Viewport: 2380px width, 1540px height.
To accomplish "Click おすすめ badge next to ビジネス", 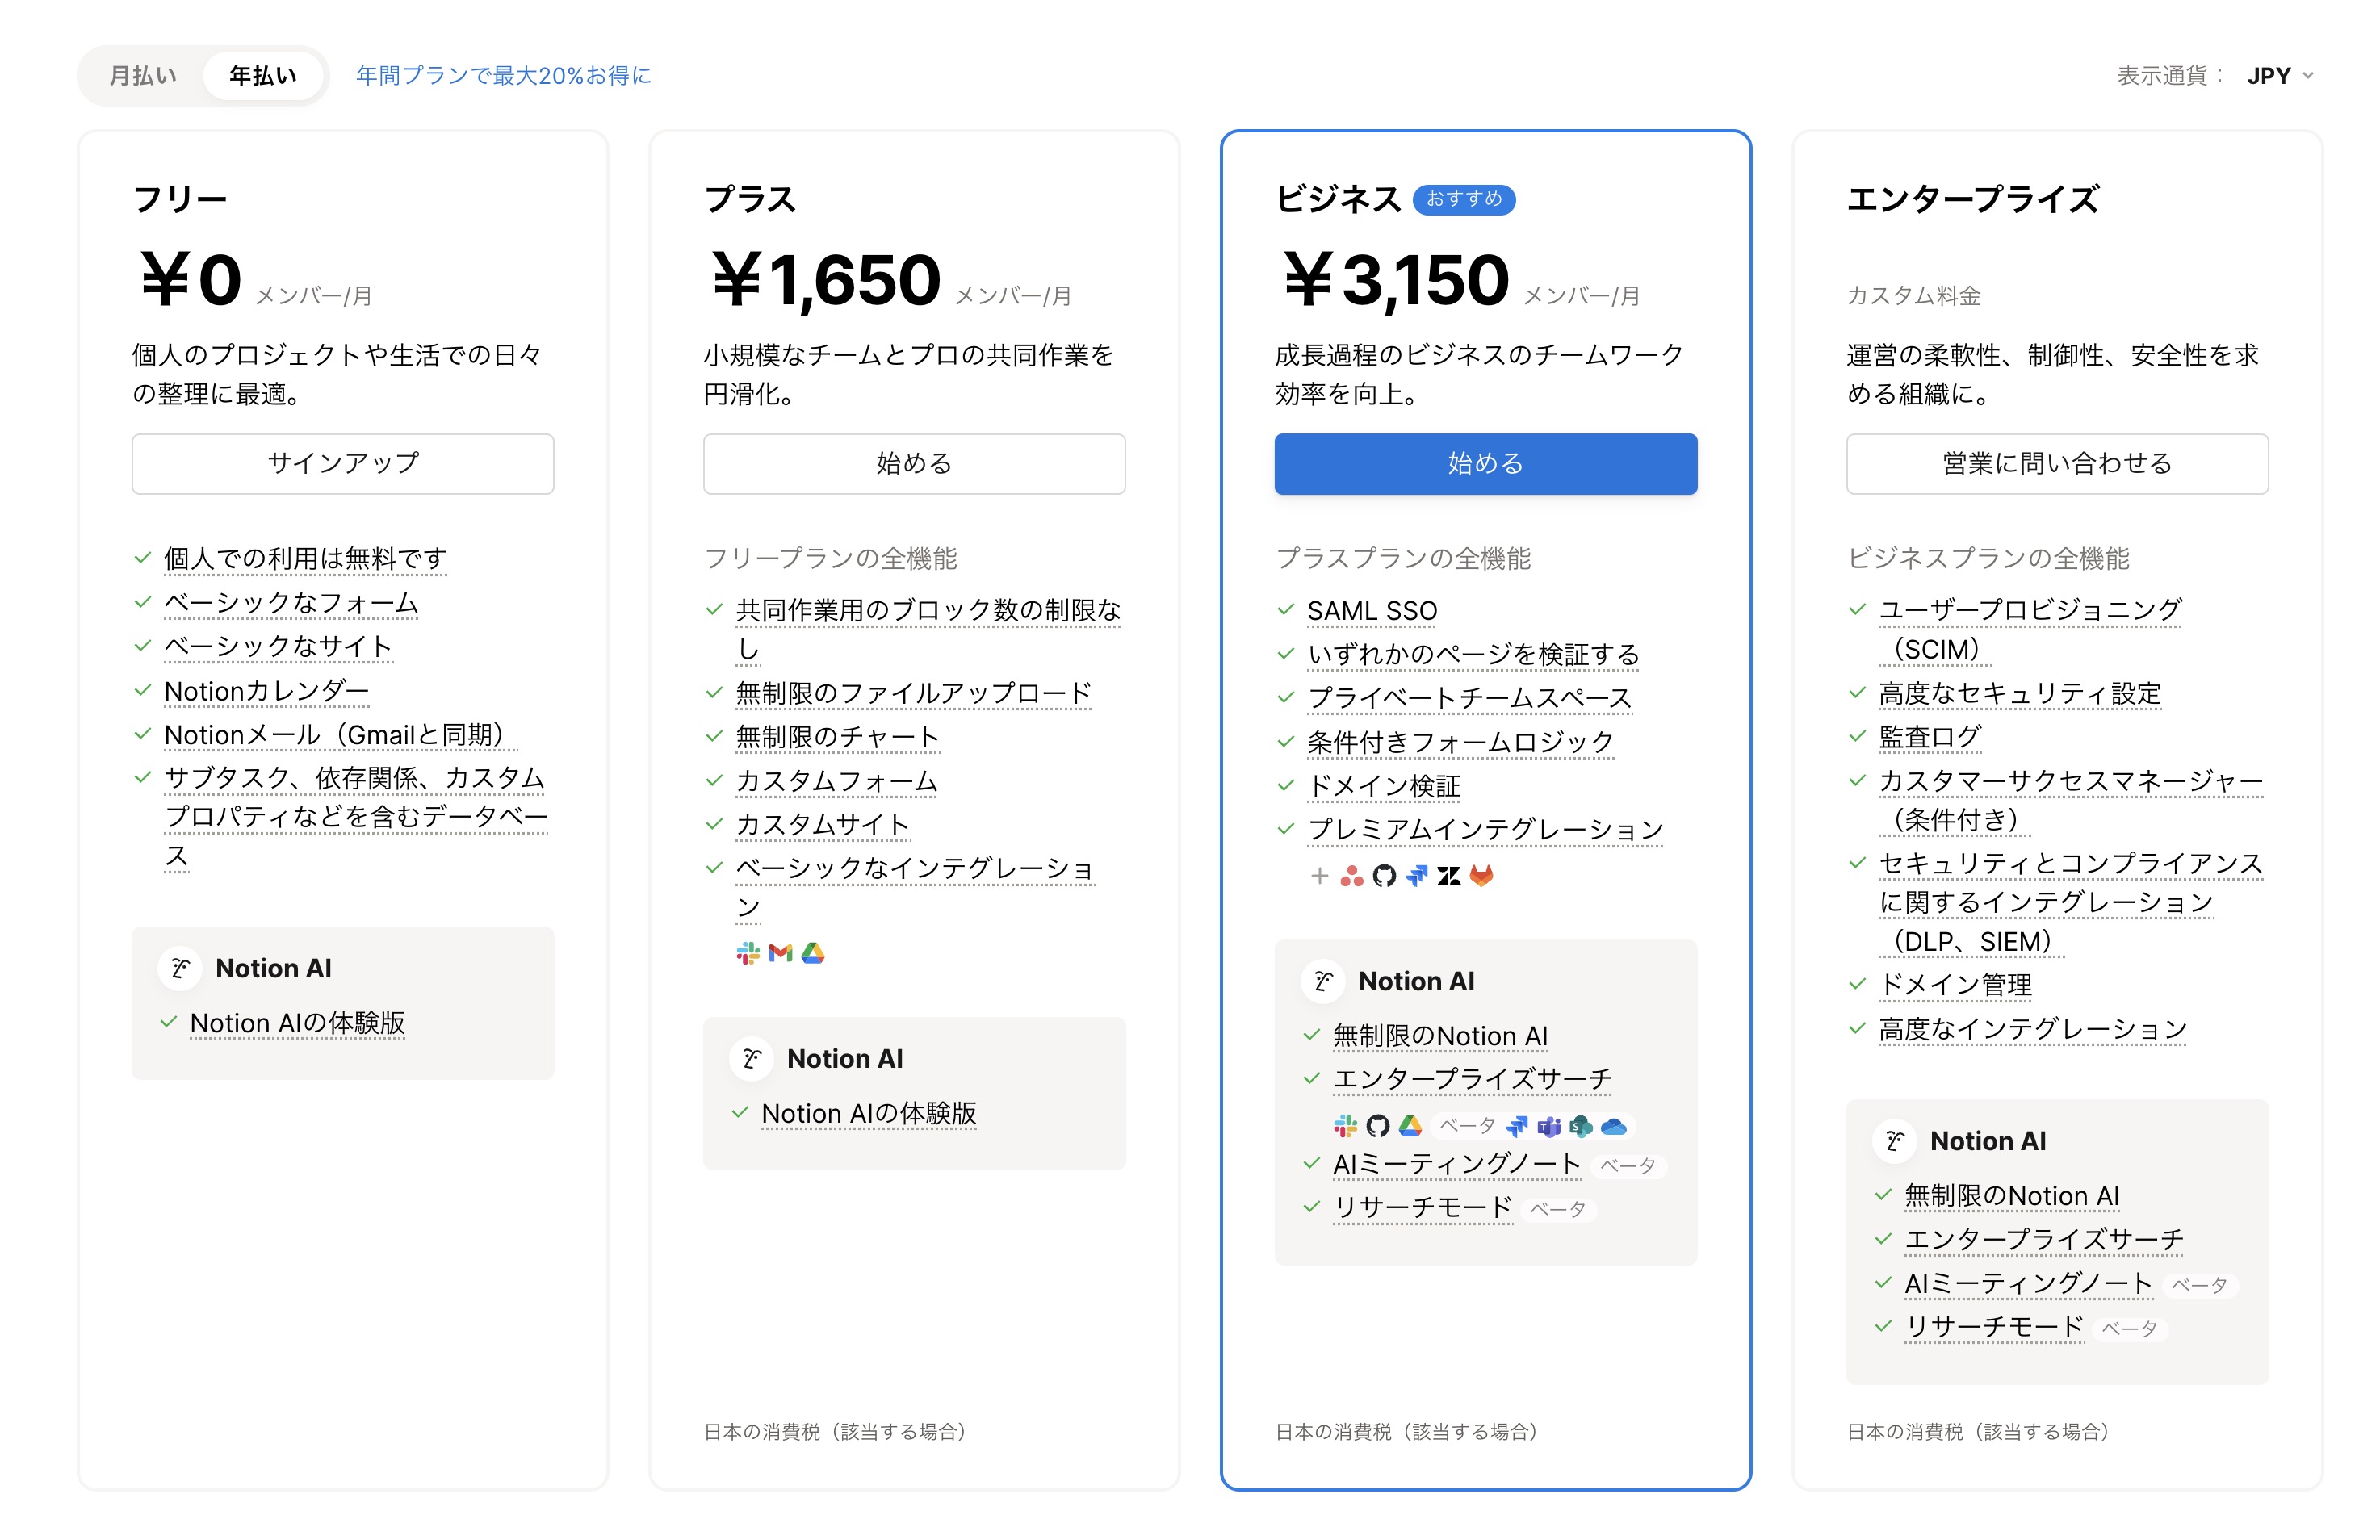I will 1464,199.
